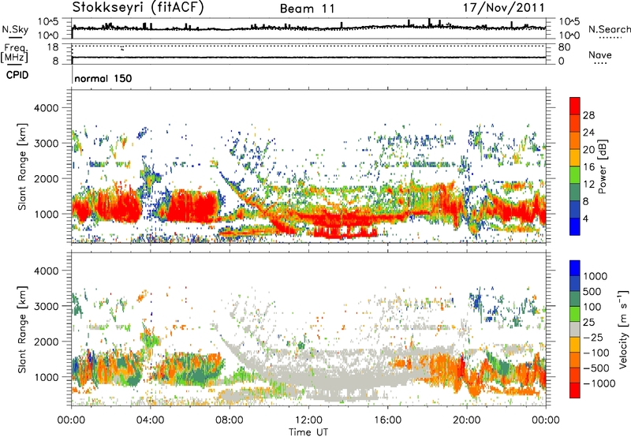The width and height of the screenshot is (631, 437).
Task: Click the '-1000' velocity scale value
Action: 599,383
